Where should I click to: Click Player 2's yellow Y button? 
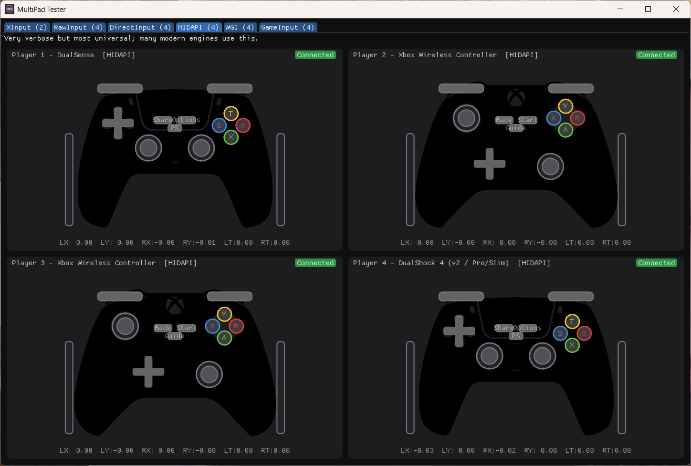click(x=565, y=106)
